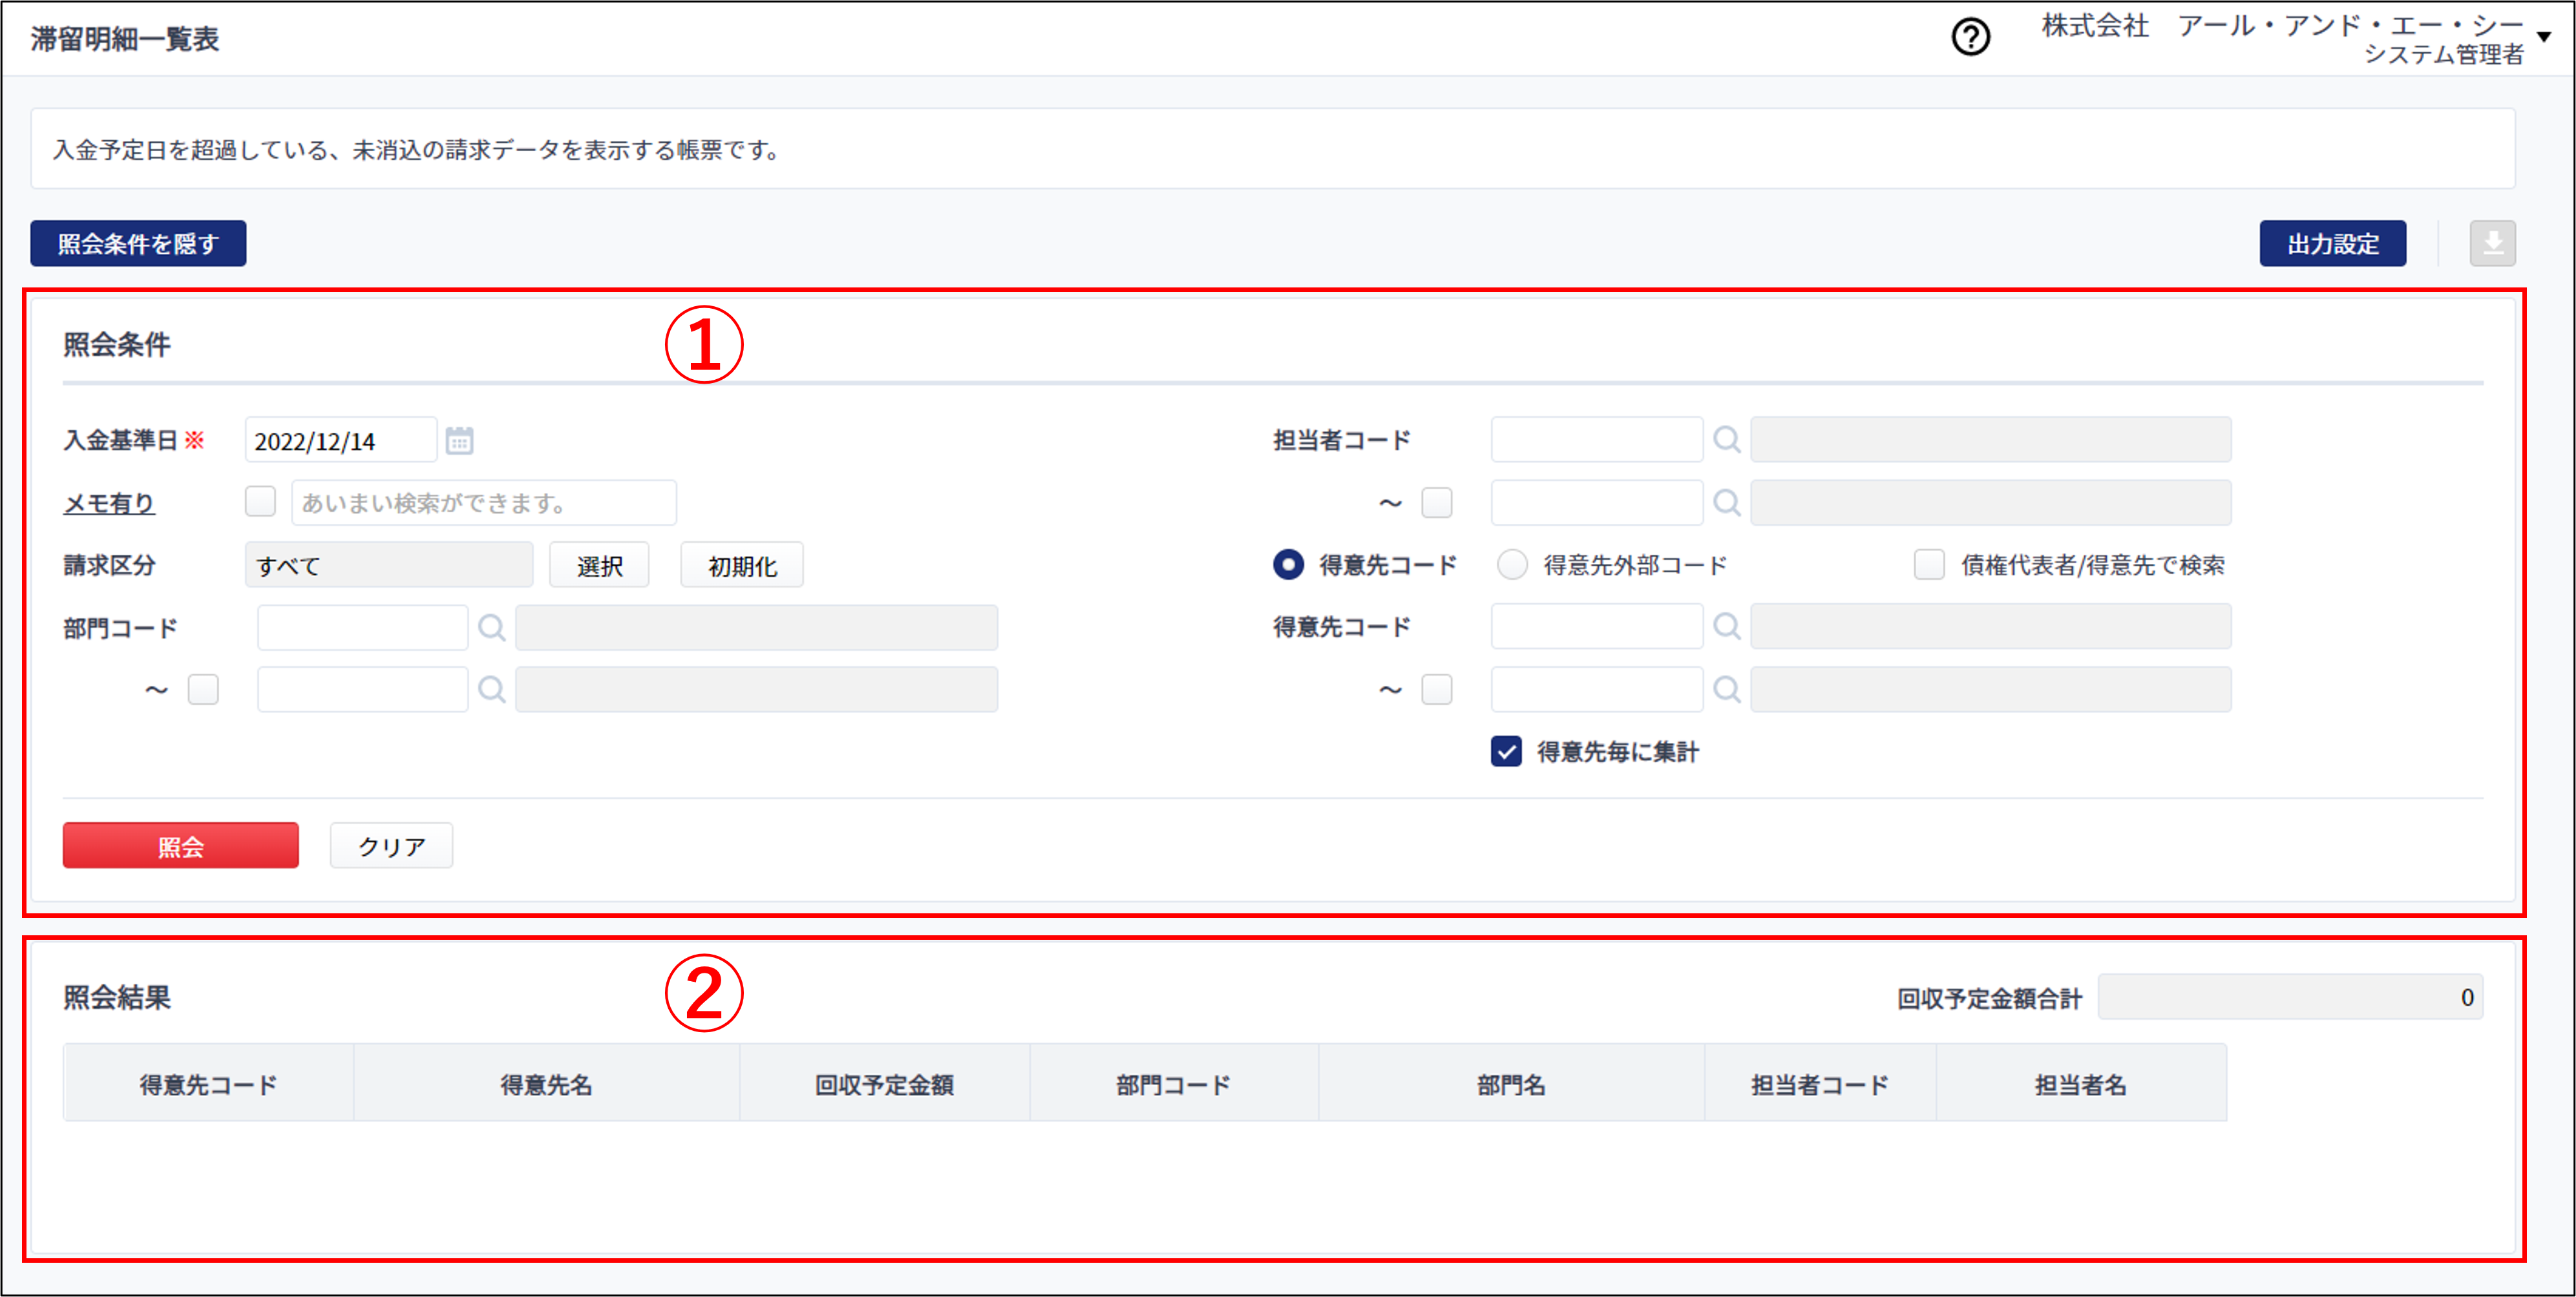Click the 請求区分 すべて field

coord(389,566)
